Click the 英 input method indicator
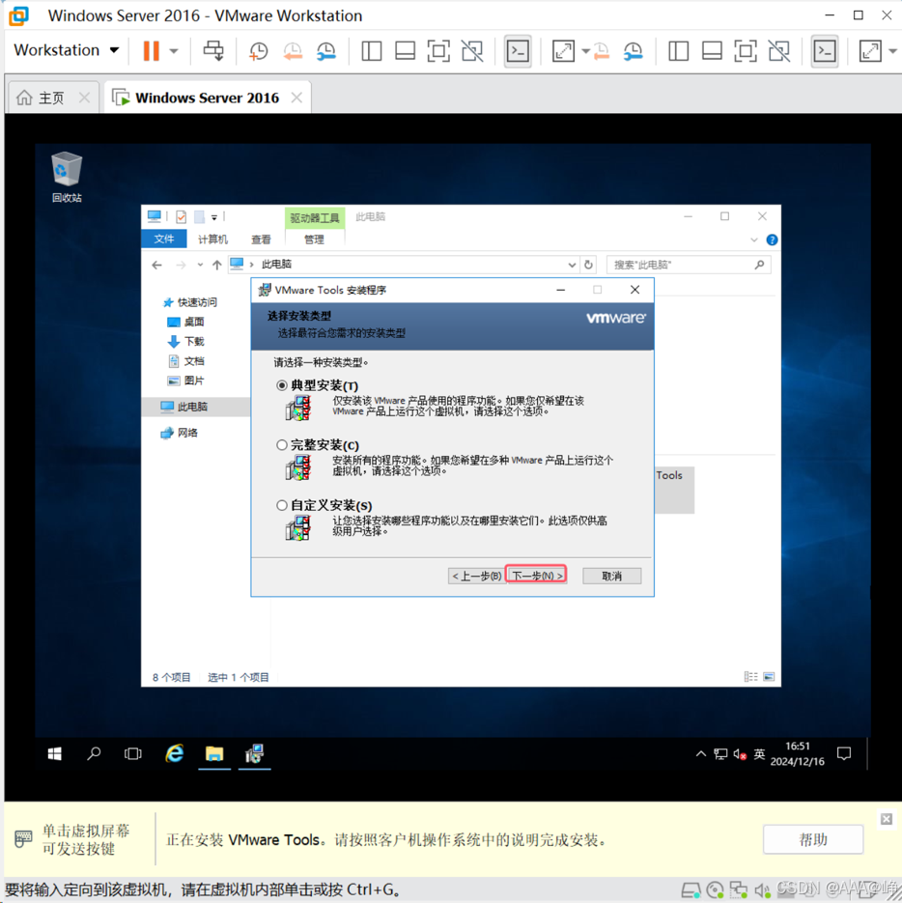 [x=760, y=754]
